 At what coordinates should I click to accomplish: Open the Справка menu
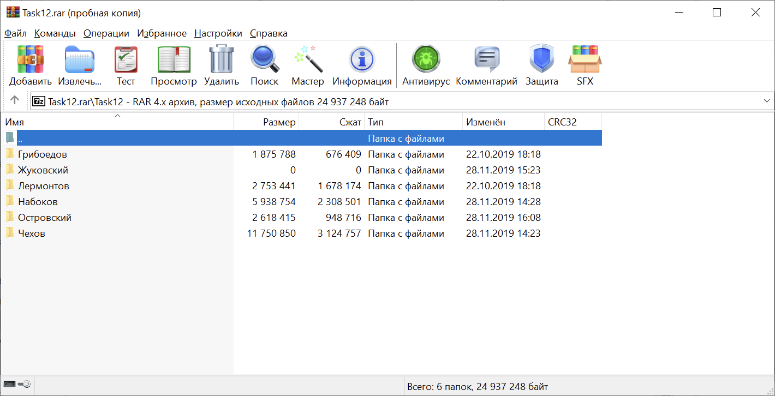[x=269, y=33]
